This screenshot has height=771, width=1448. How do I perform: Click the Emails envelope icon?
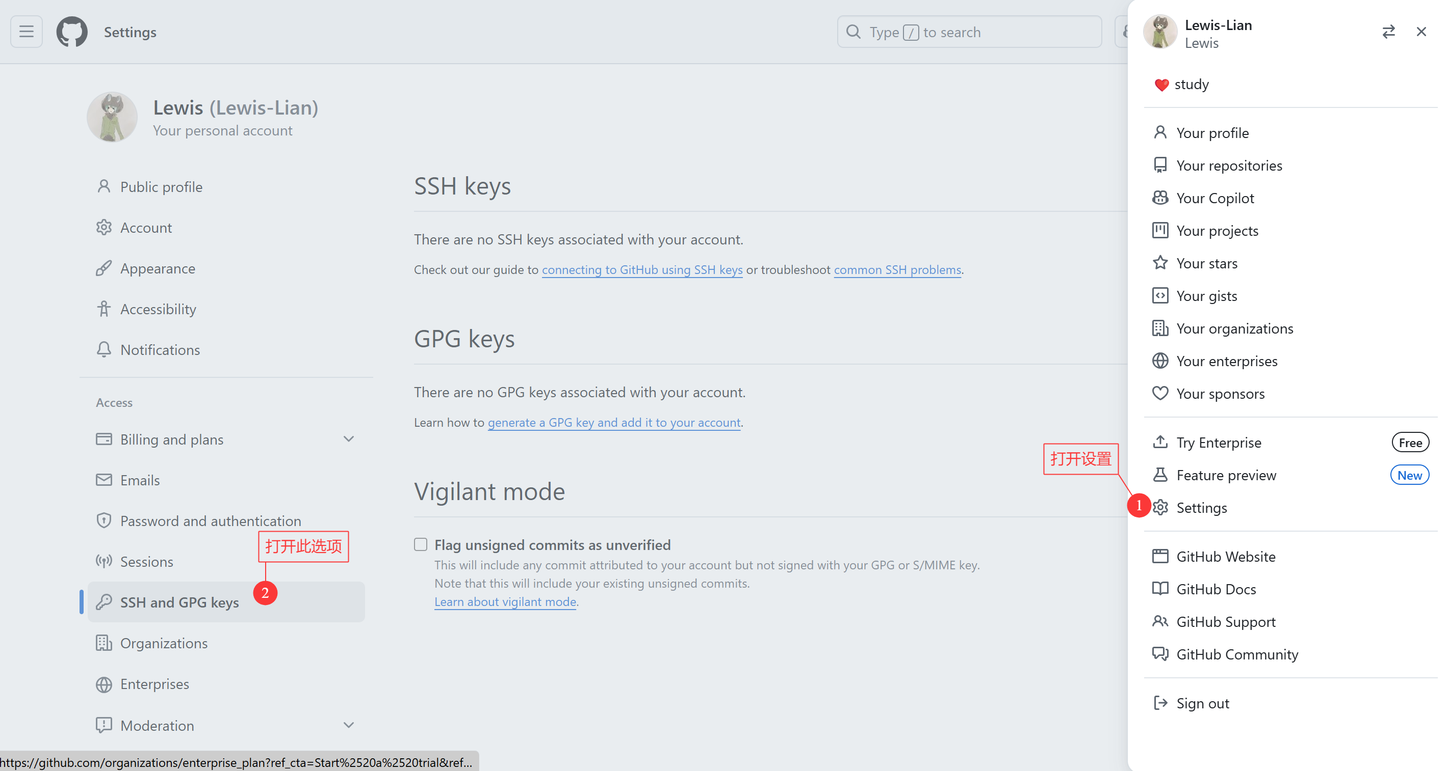point(104,480)
